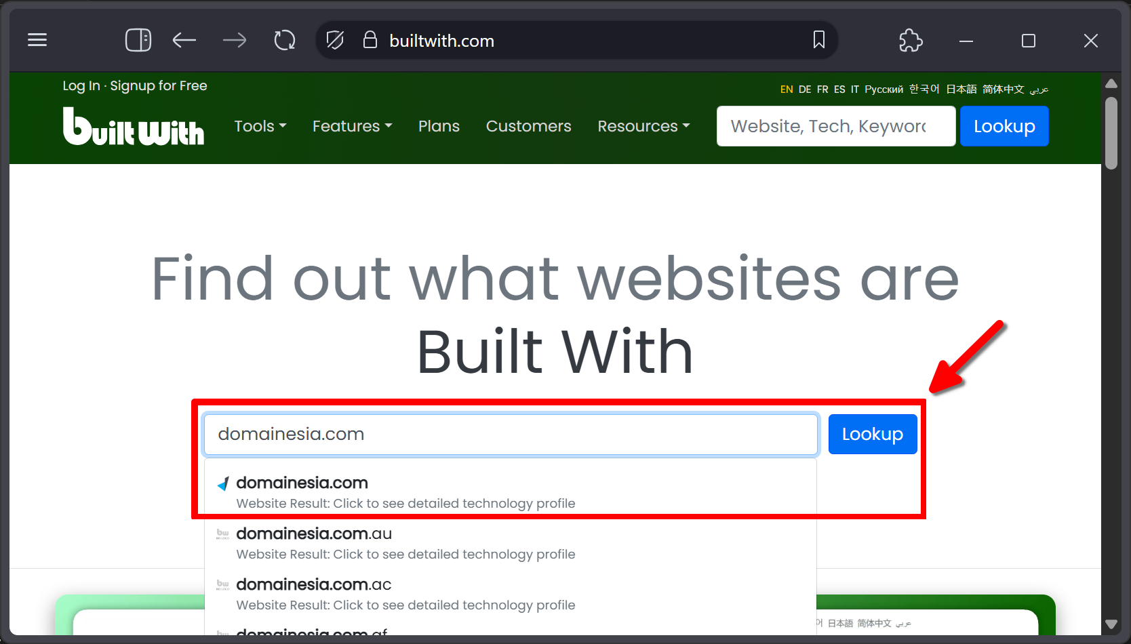1131x644 pixels.
Task: Go back with the back arrow
Action: [184, 41]
